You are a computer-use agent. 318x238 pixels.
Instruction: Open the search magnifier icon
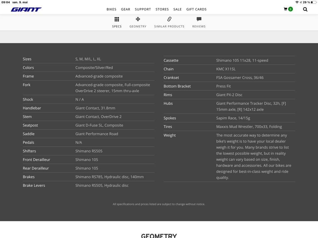[305, 9]
